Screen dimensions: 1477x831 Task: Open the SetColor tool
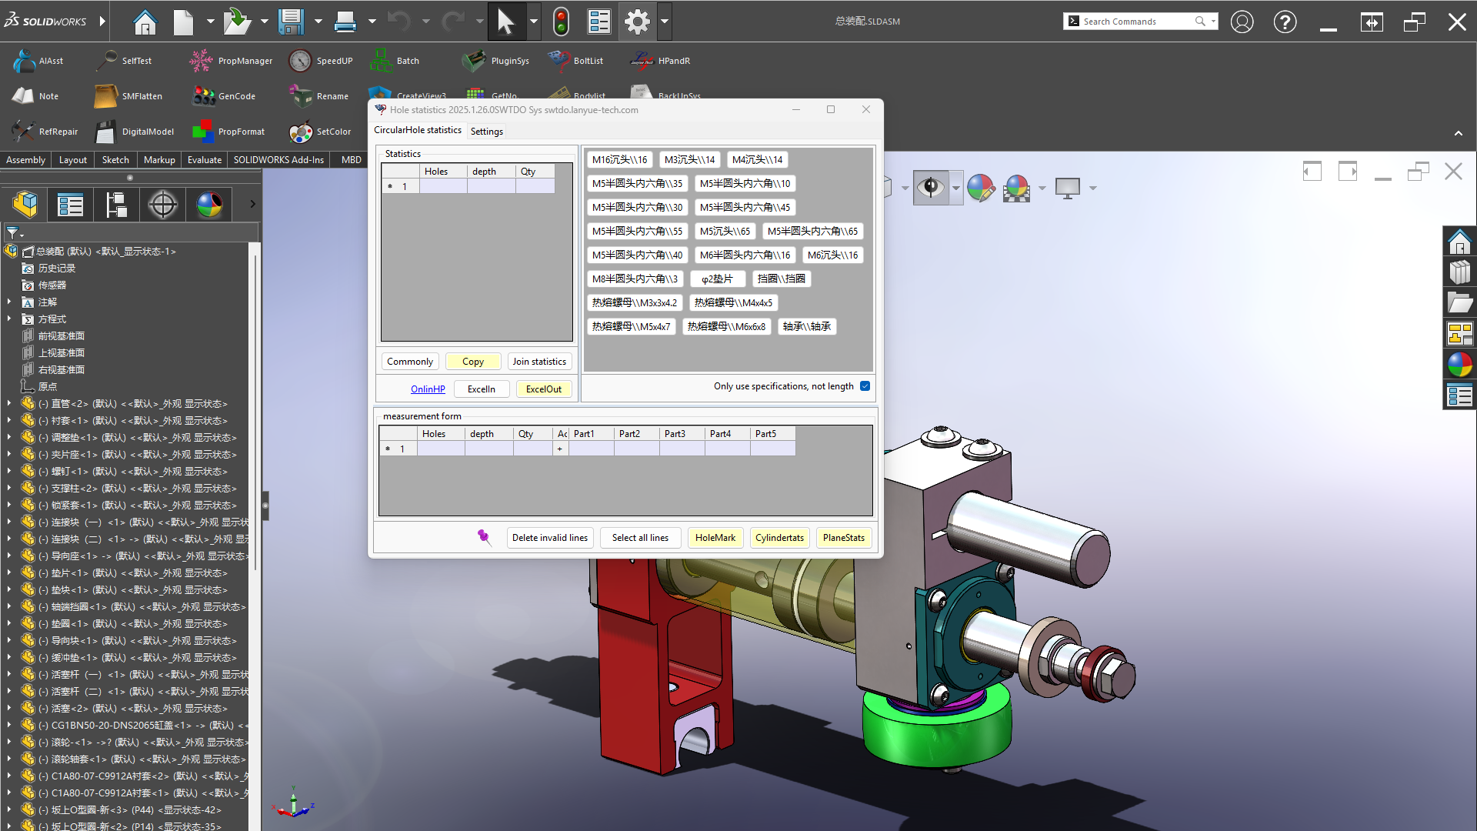click(300, 132)
